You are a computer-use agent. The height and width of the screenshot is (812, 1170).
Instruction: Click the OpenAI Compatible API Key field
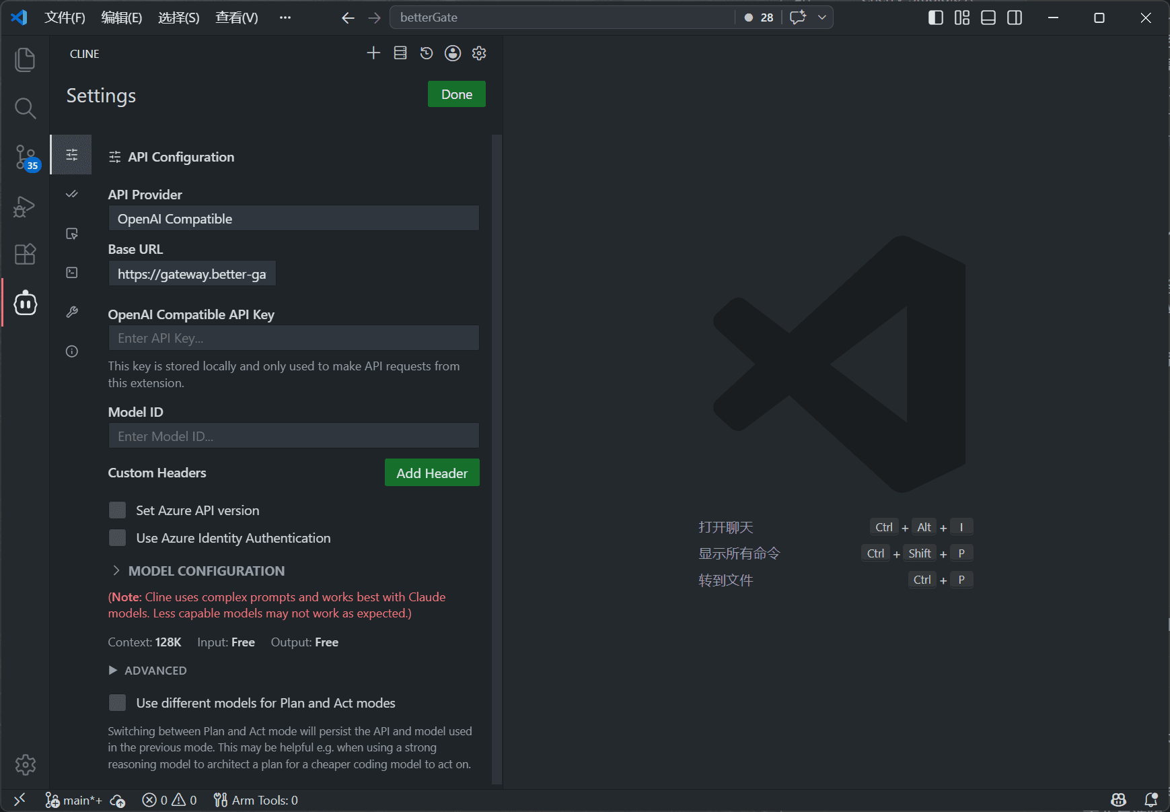coord(294,338)
